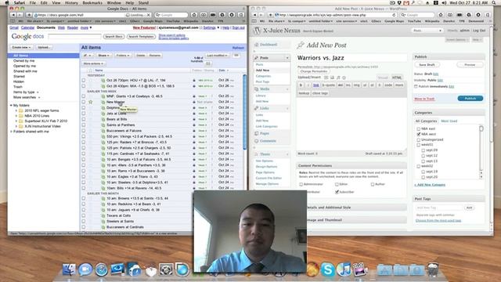The width and height of the screenshot is (501, 282).
Task: Click the blue Publish button
Action: [x=470, y=98]
